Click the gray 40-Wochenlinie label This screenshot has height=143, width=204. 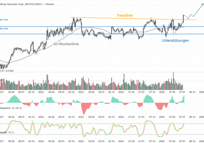tap(66, 44)
